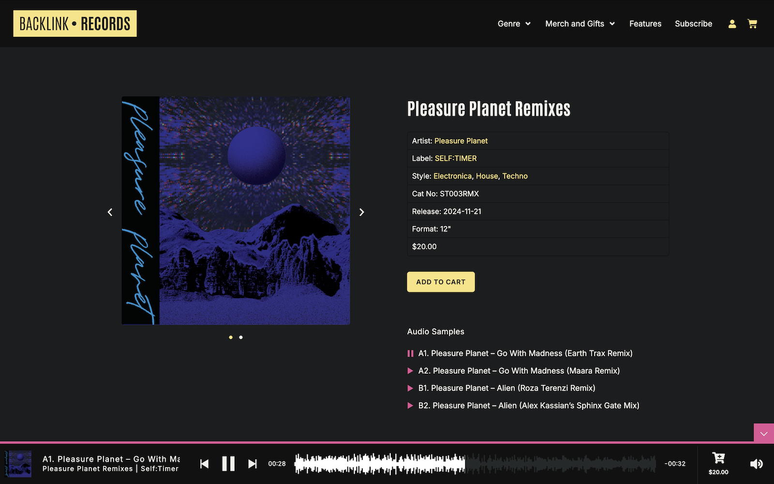Expand the Merch and Gifts dropdown
774x484 pixels.
[580, 24]
